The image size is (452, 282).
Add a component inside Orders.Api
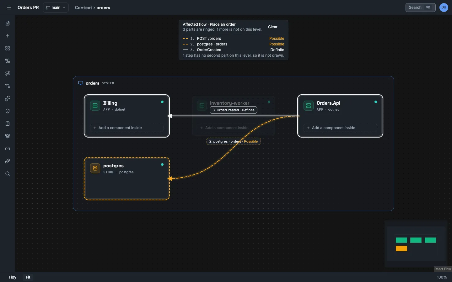[340, 128]
